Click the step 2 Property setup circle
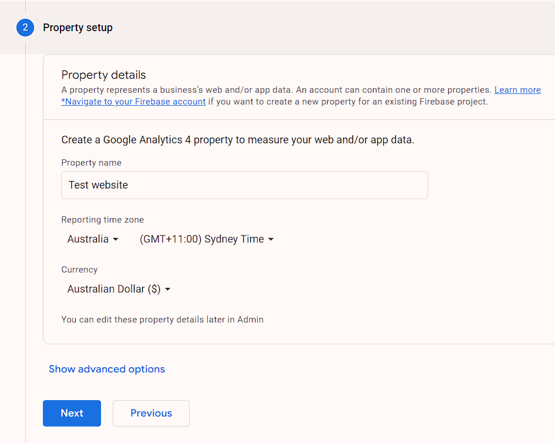 pos(25,28)
